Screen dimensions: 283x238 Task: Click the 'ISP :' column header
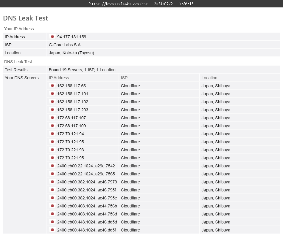(125, 78)
